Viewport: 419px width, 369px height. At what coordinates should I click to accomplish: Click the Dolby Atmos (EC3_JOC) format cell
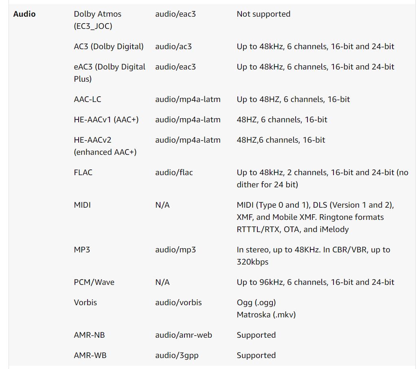97,20
